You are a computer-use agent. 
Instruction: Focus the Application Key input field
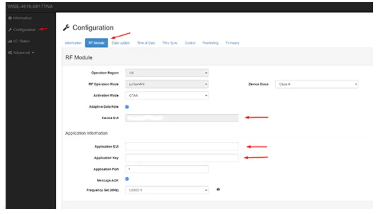181,158
